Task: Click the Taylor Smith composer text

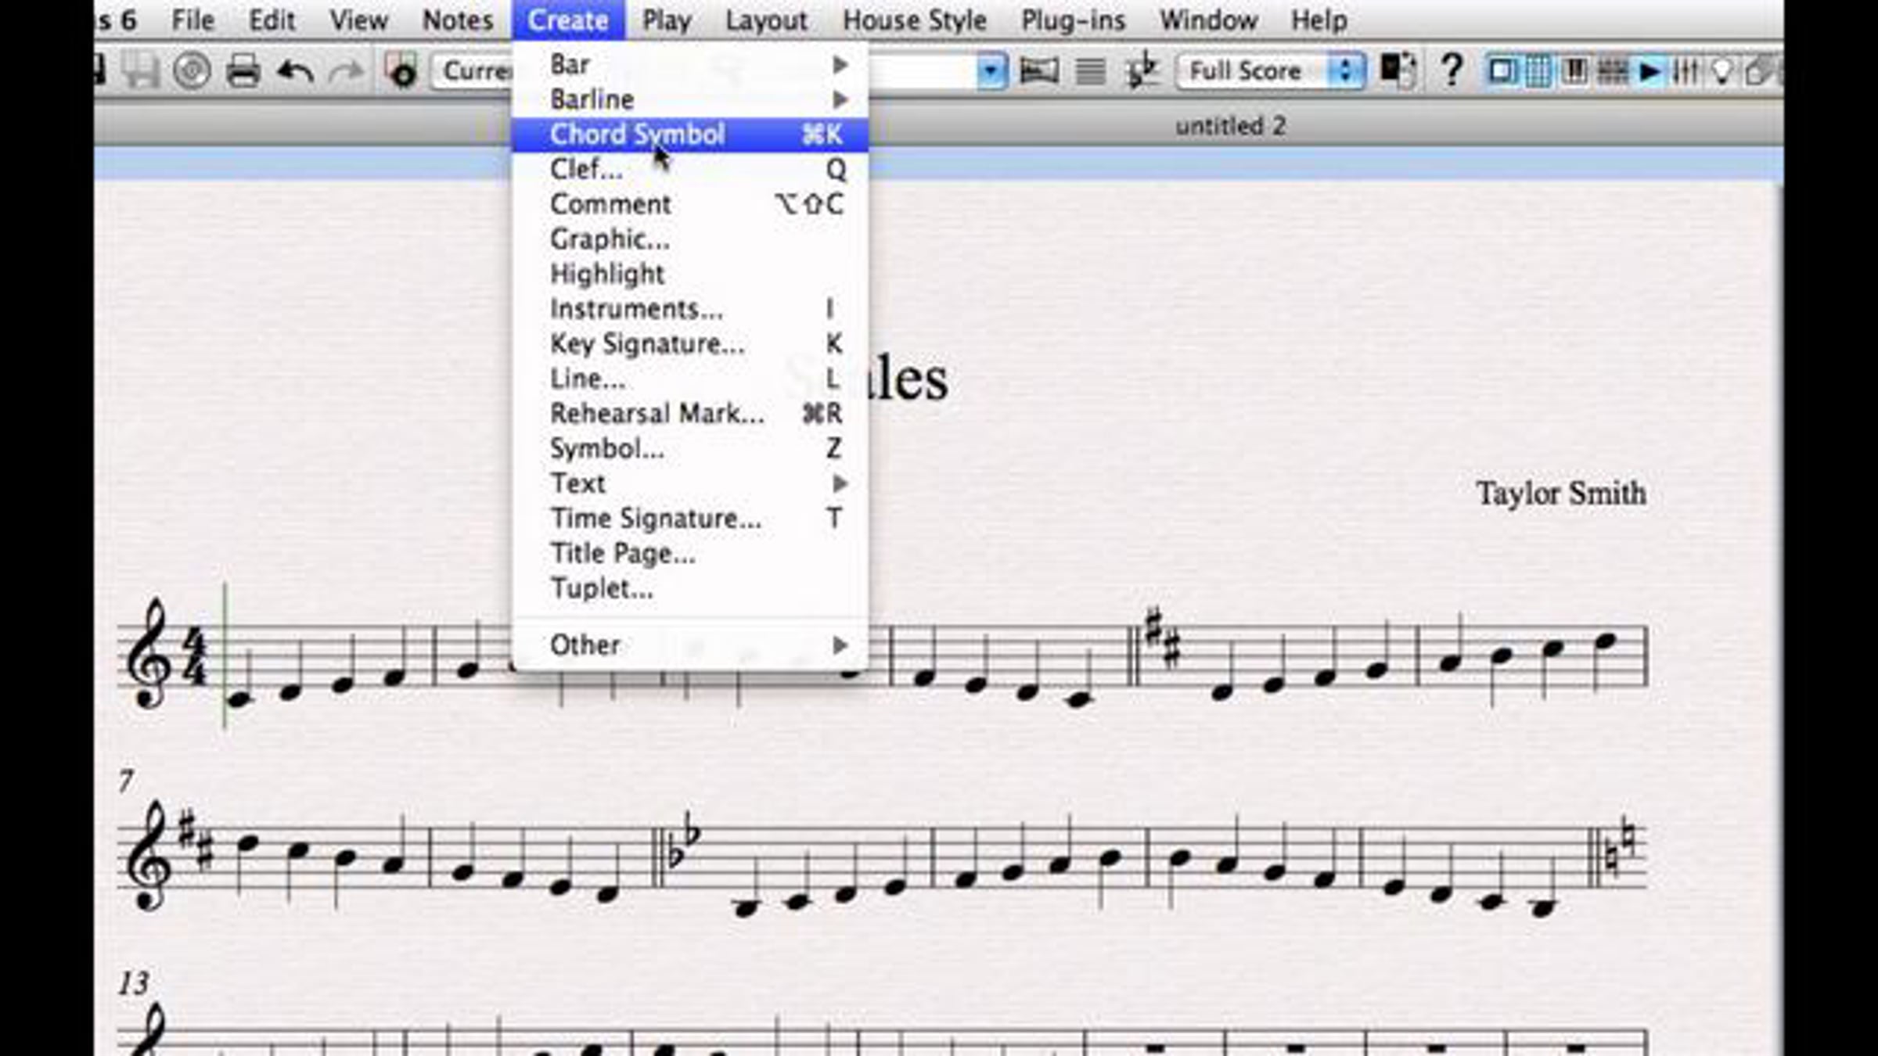Action: (x=1560, y=494)
